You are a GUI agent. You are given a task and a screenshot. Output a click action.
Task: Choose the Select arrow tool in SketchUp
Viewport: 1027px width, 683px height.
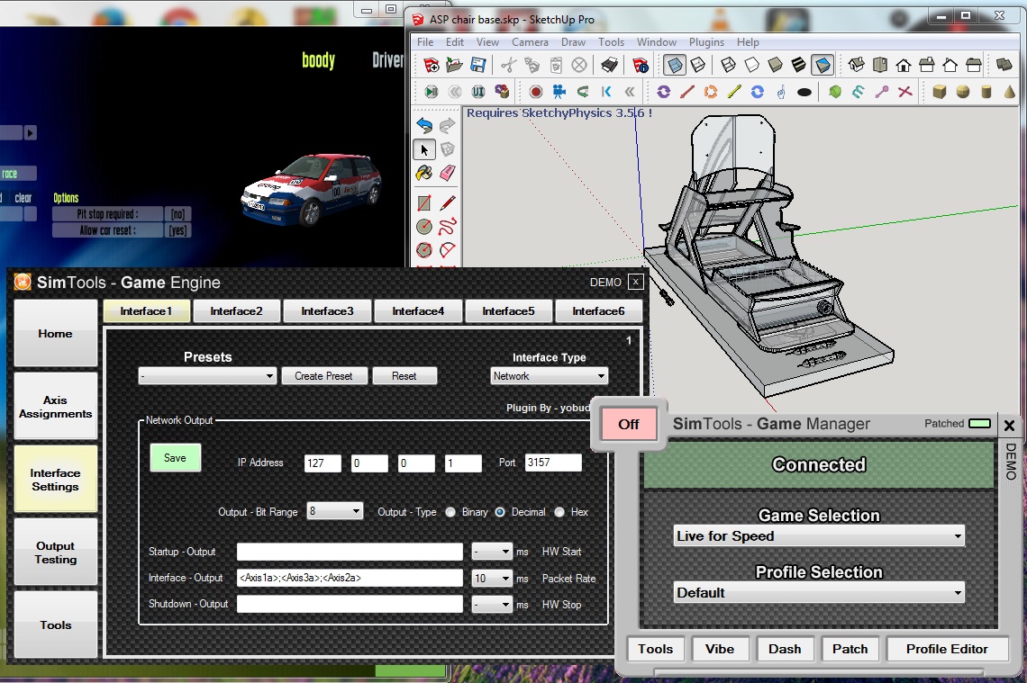424,149
